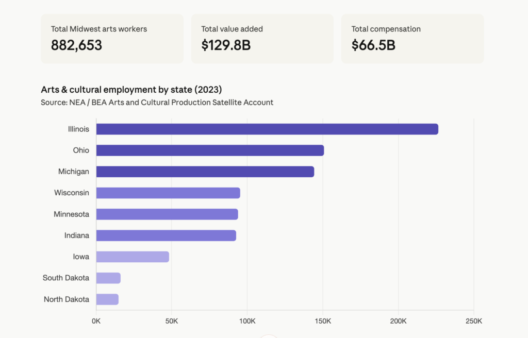Click the Michigan horizontal bar

click(205, 172)
